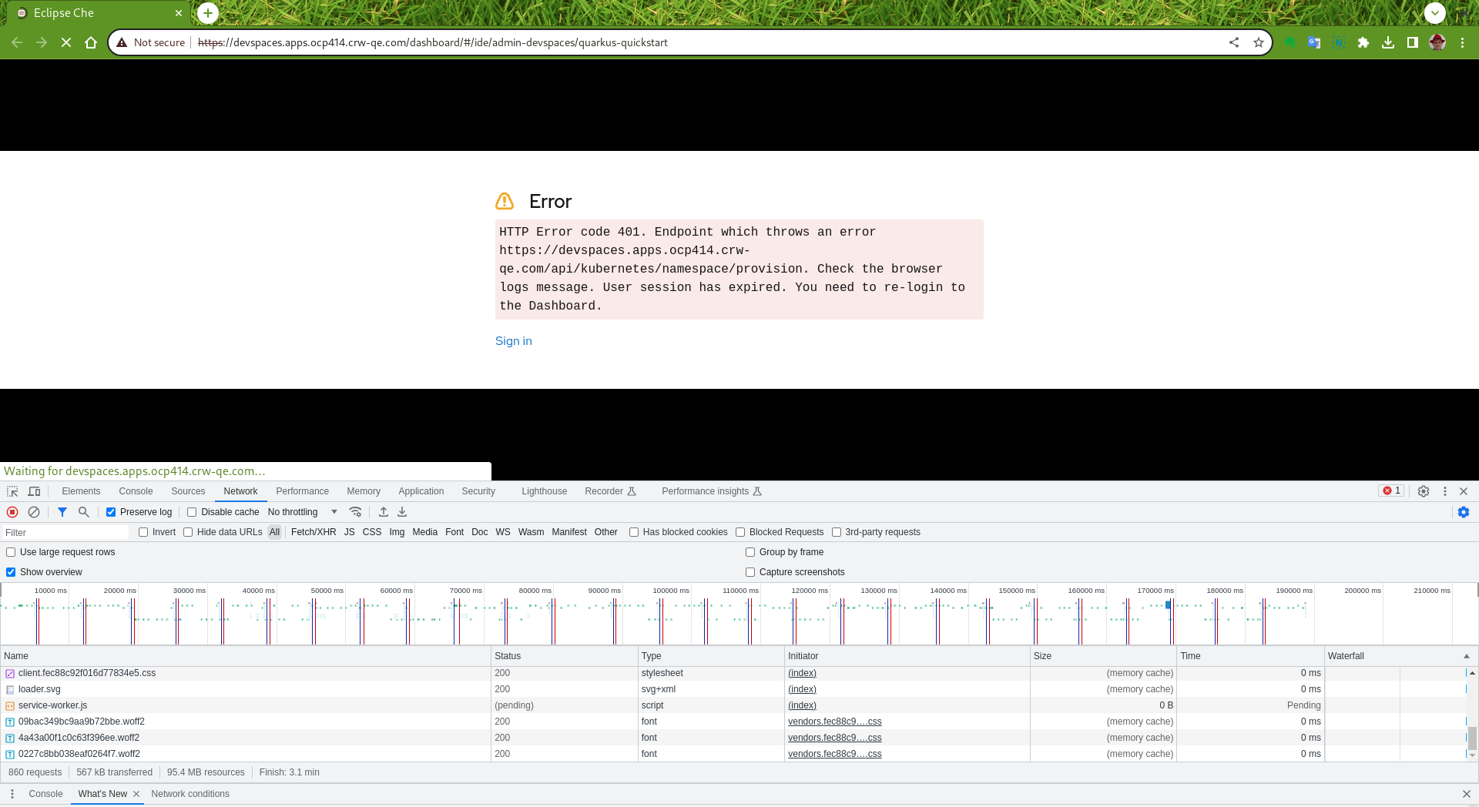This screenshot has height=807, width=1479.
Task: Open network conditions via the wifi icon
Action: tap(355, 512)
